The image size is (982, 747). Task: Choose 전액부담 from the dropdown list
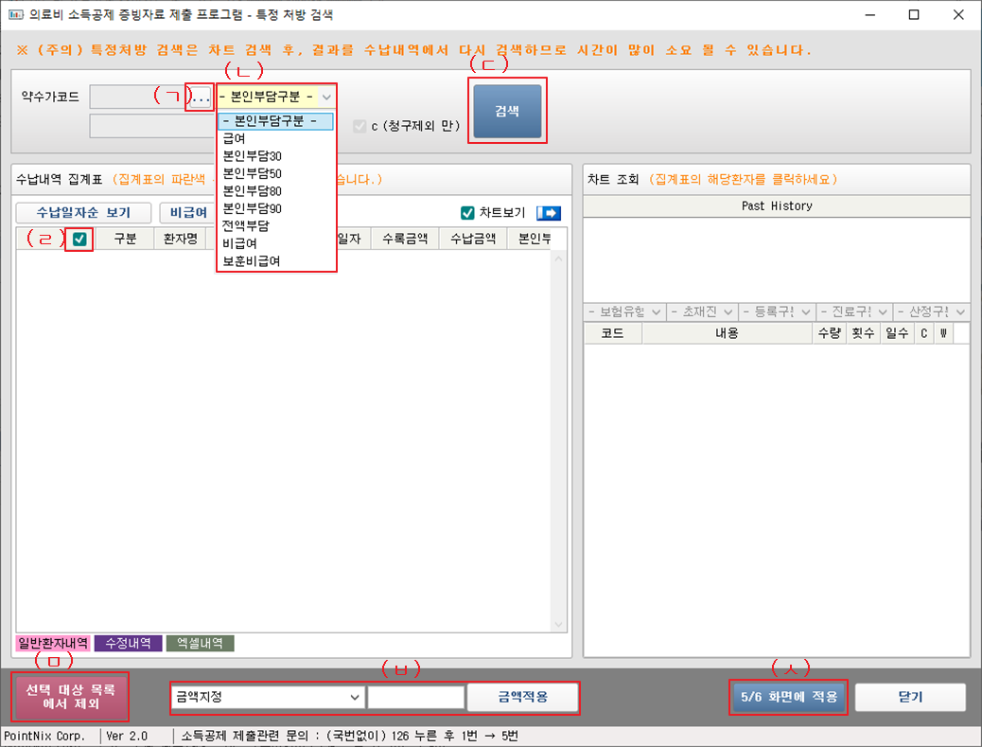(246, 225)
